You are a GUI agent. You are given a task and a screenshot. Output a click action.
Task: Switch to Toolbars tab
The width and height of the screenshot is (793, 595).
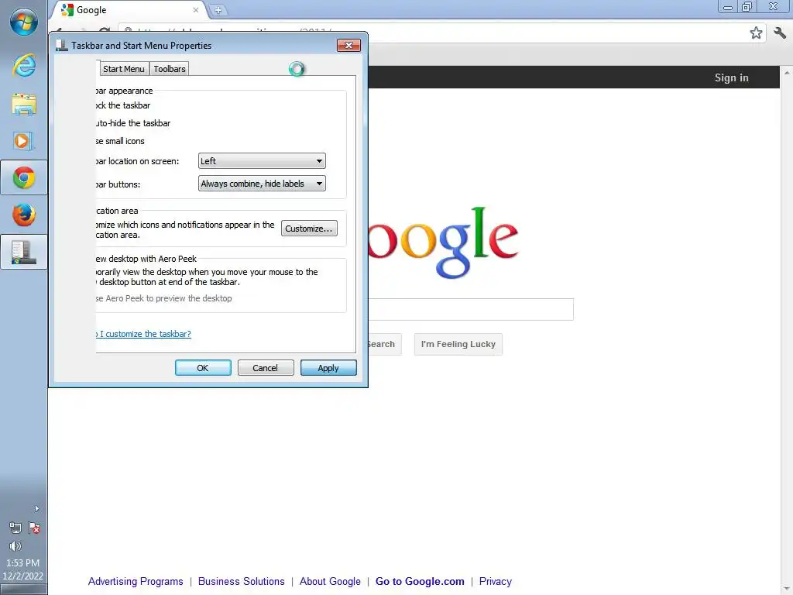point(170,69)
